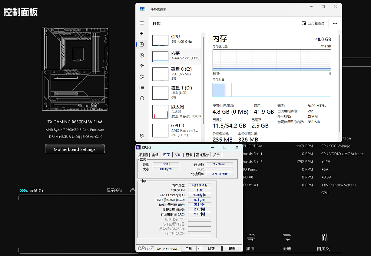This screenshot has height=256, width=371.
Task: Open Task Manager settings gear
Action: coord(142,136)
